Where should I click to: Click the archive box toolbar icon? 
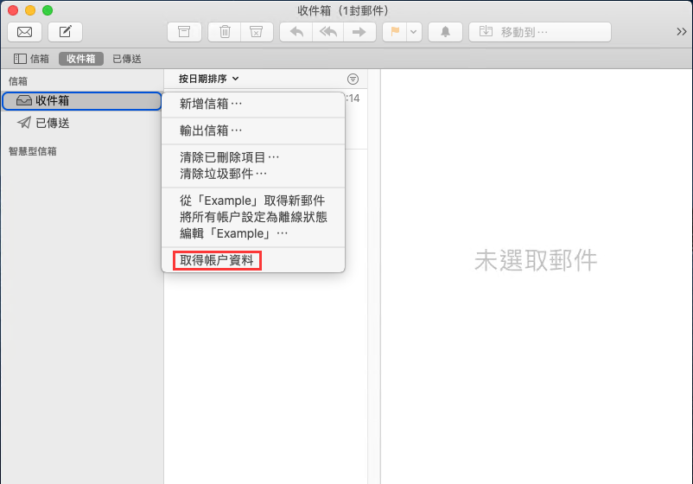tap(183, 32)
